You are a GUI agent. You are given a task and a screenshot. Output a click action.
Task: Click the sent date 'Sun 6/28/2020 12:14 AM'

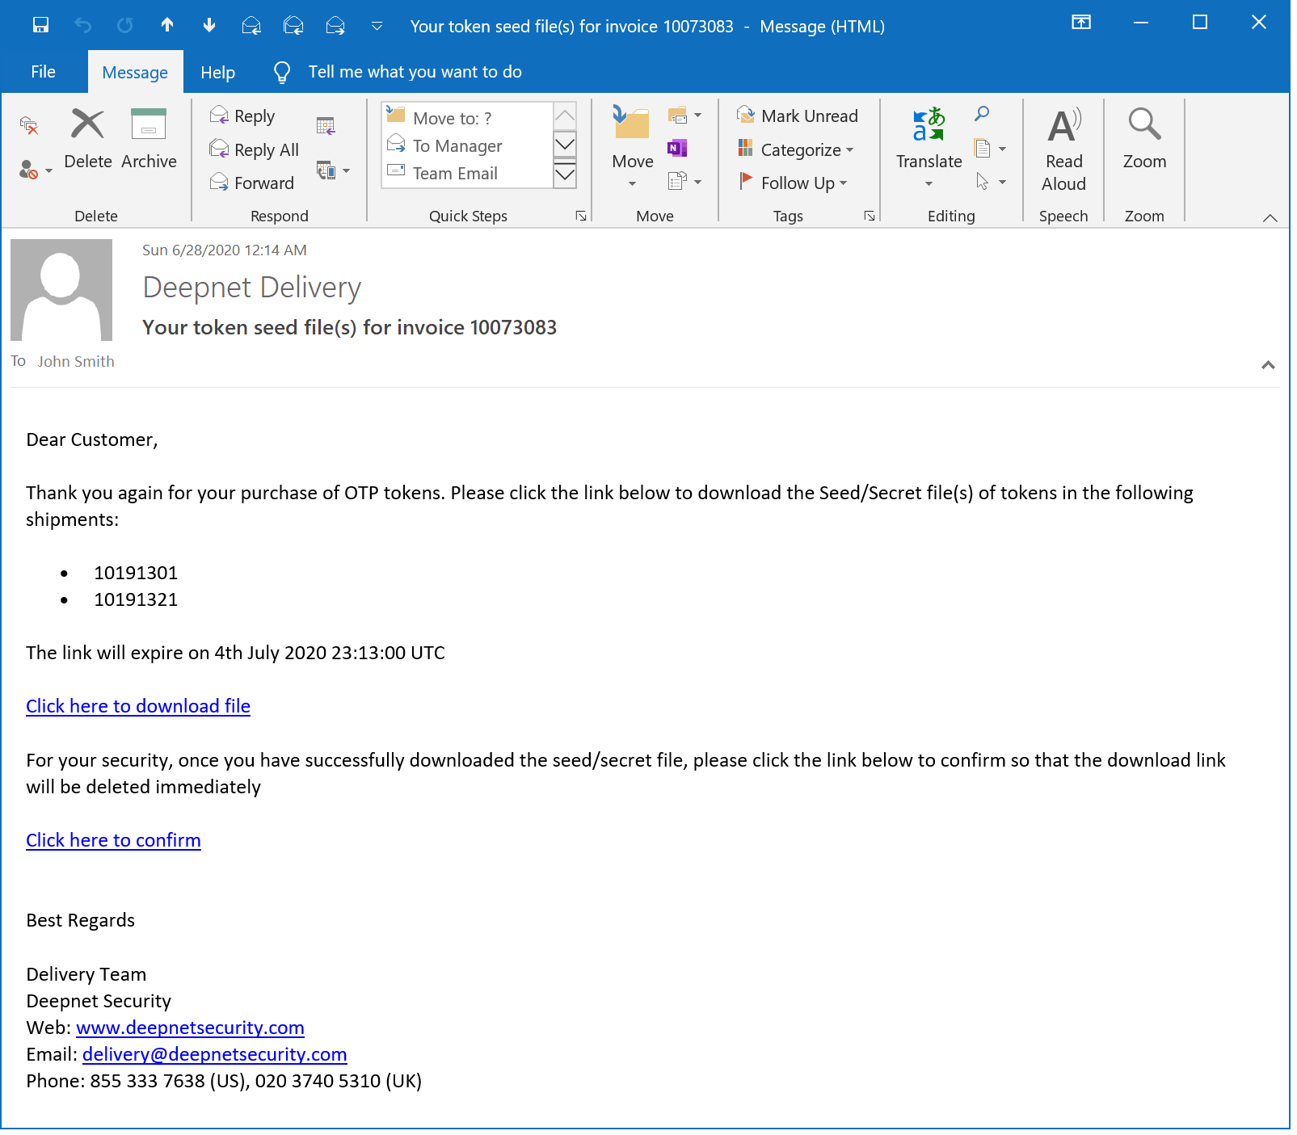pyautogui.click(x=225, y=250)
